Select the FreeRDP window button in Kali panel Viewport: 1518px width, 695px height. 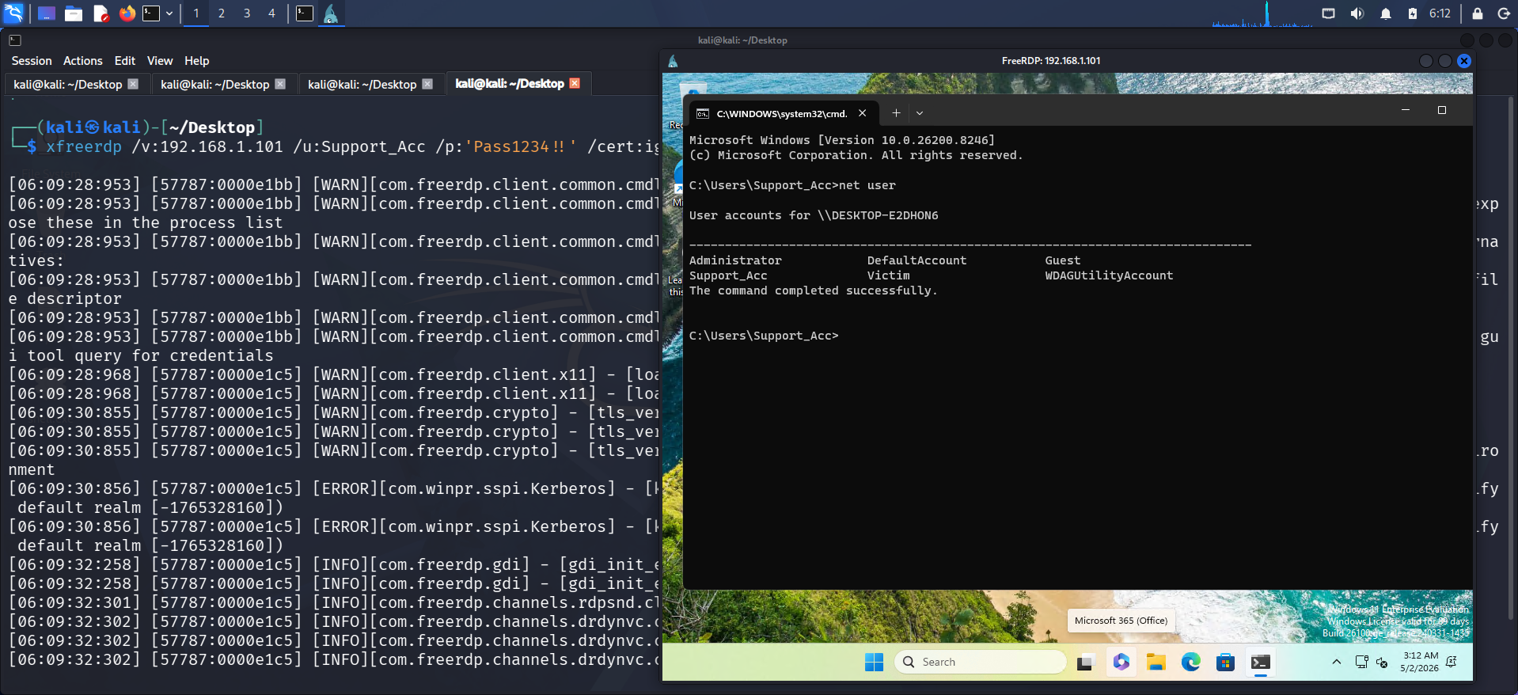pos(331,13)
